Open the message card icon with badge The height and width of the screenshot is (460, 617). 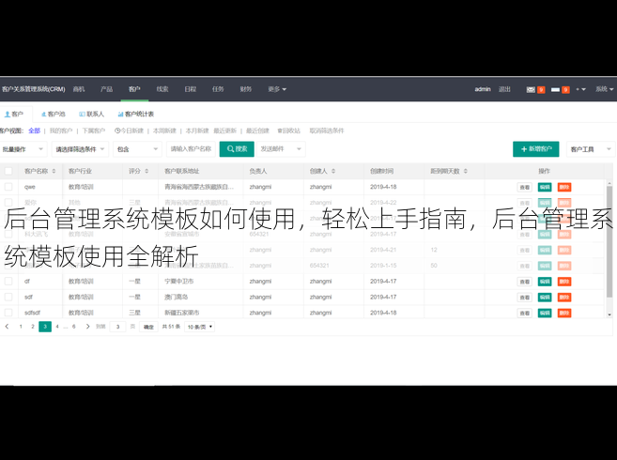555,90
